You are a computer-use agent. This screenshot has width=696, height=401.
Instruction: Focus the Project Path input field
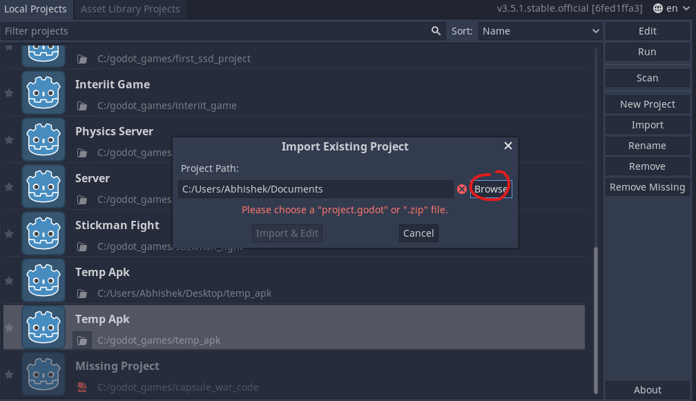point(316,189)
